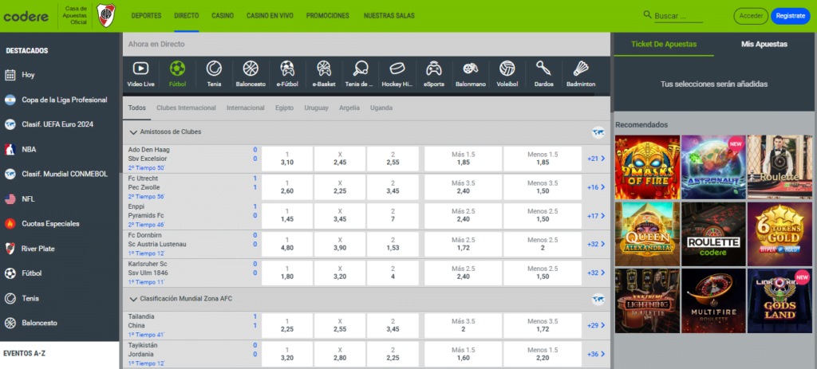Expand +17 markets for Enppi match

(596, 216)
